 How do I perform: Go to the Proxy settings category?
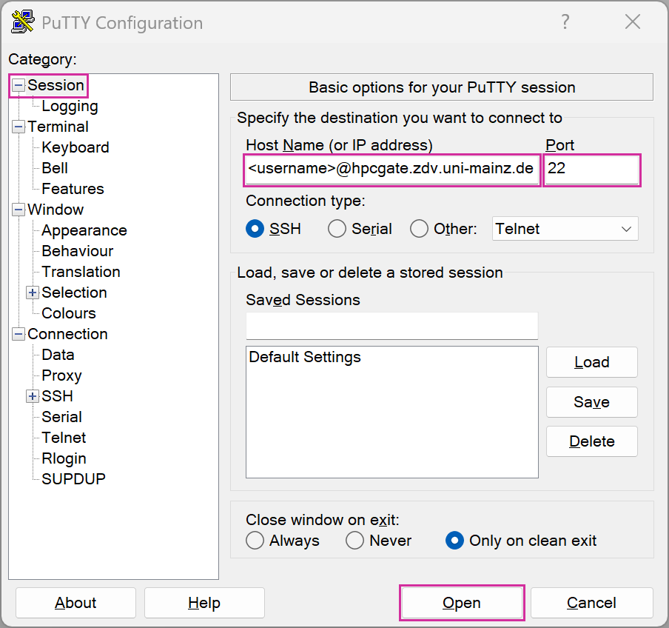click(x=61, y=375)
